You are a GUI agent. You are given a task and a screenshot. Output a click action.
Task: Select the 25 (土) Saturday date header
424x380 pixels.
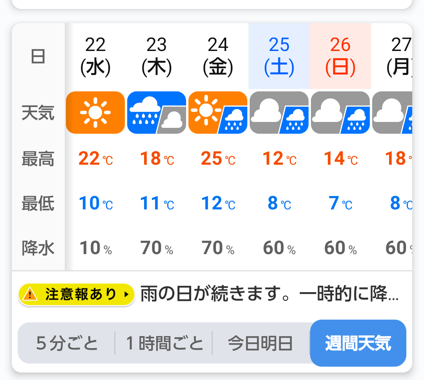click(x=279, y=56)
